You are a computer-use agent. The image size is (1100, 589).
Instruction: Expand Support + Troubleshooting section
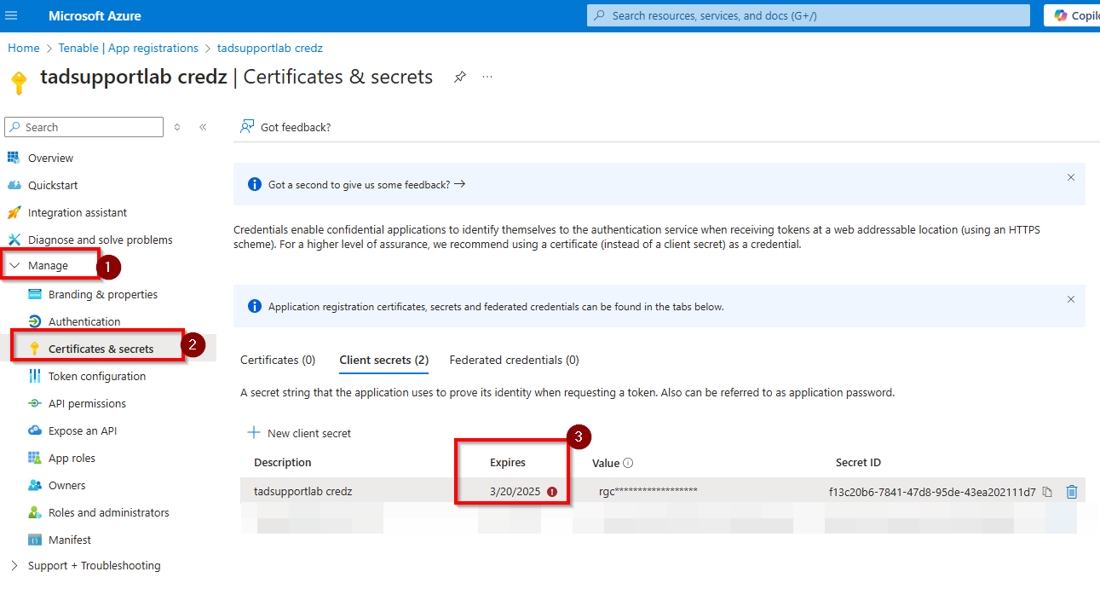click(x=94, y=565)
